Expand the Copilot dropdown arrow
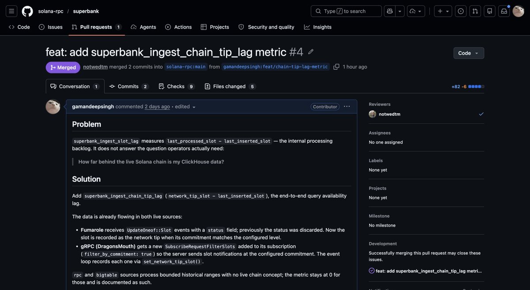Viewport: 530px width, 290px height. [x=400, y=11]
